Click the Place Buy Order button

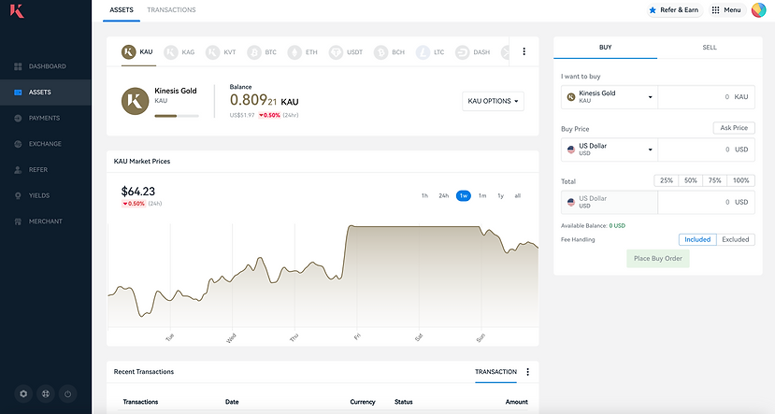[x=657, y=258]
